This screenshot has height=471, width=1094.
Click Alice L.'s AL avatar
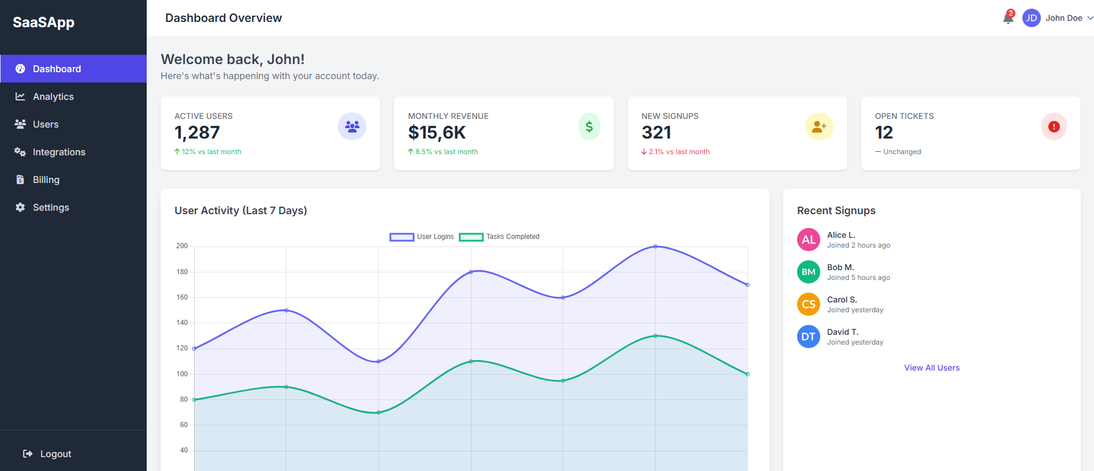click(809, 240)
